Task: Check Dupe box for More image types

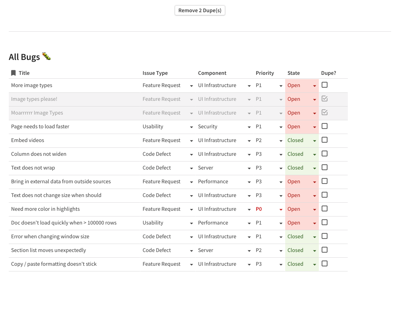Action: [x=325, y=85]
